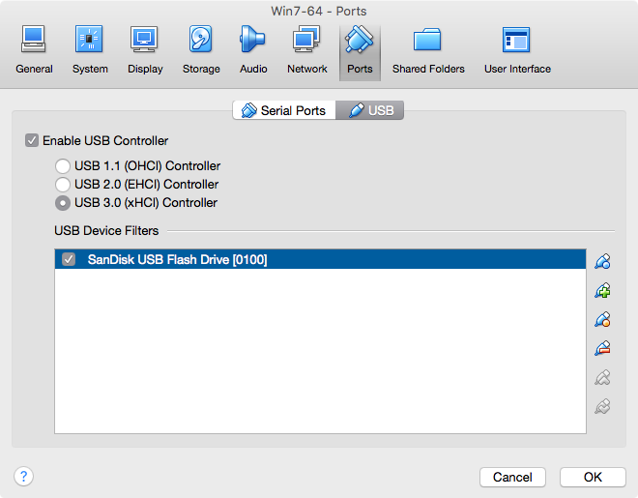
Task: Select USB 1.1 (OHCI) Controller radio button
Action: pyautogui.click(x=63, y=166)
